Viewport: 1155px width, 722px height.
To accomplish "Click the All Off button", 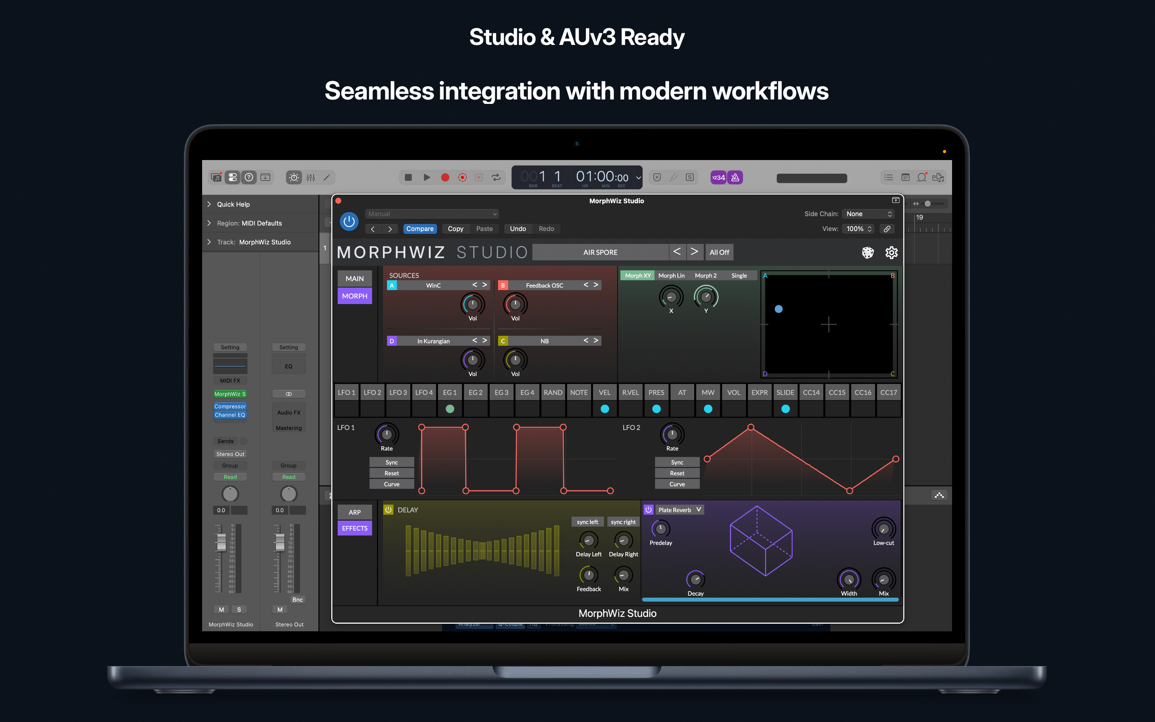I will point(719,252).
